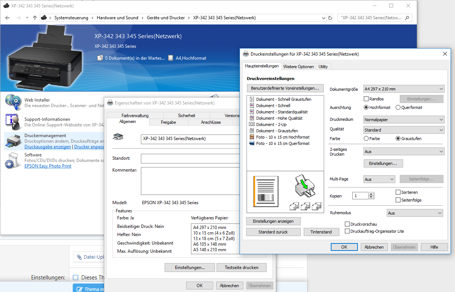Viewport: 455px width, 292px height.
Task: Click the search magnifier icon
Action: pos(407,18)
